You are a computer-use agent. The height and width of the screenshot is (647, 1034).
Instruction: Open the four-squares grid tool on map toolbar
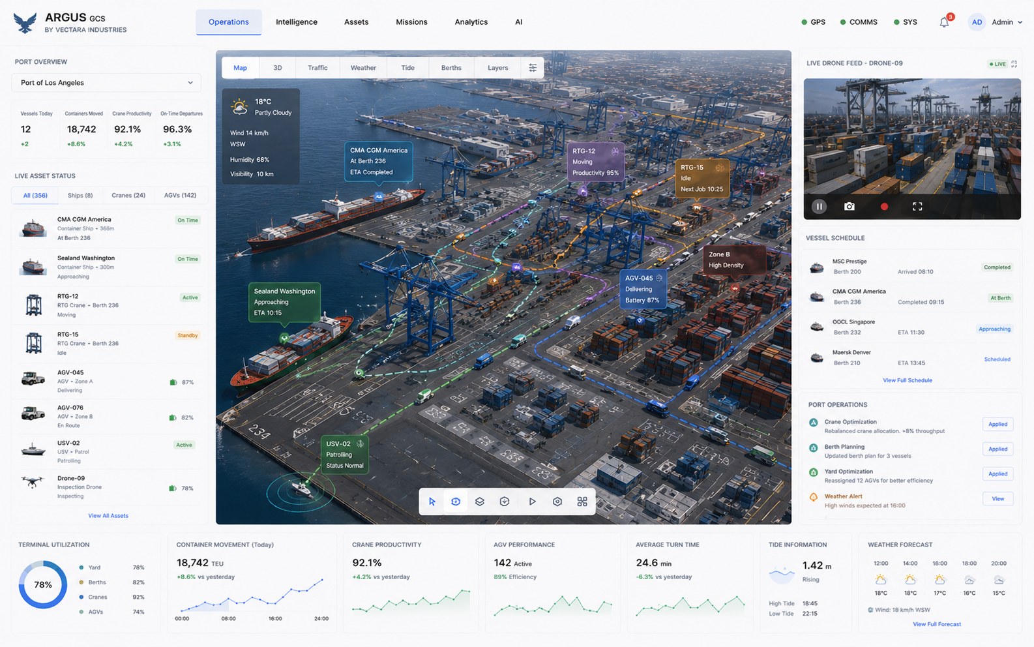[x=582, y=502]
